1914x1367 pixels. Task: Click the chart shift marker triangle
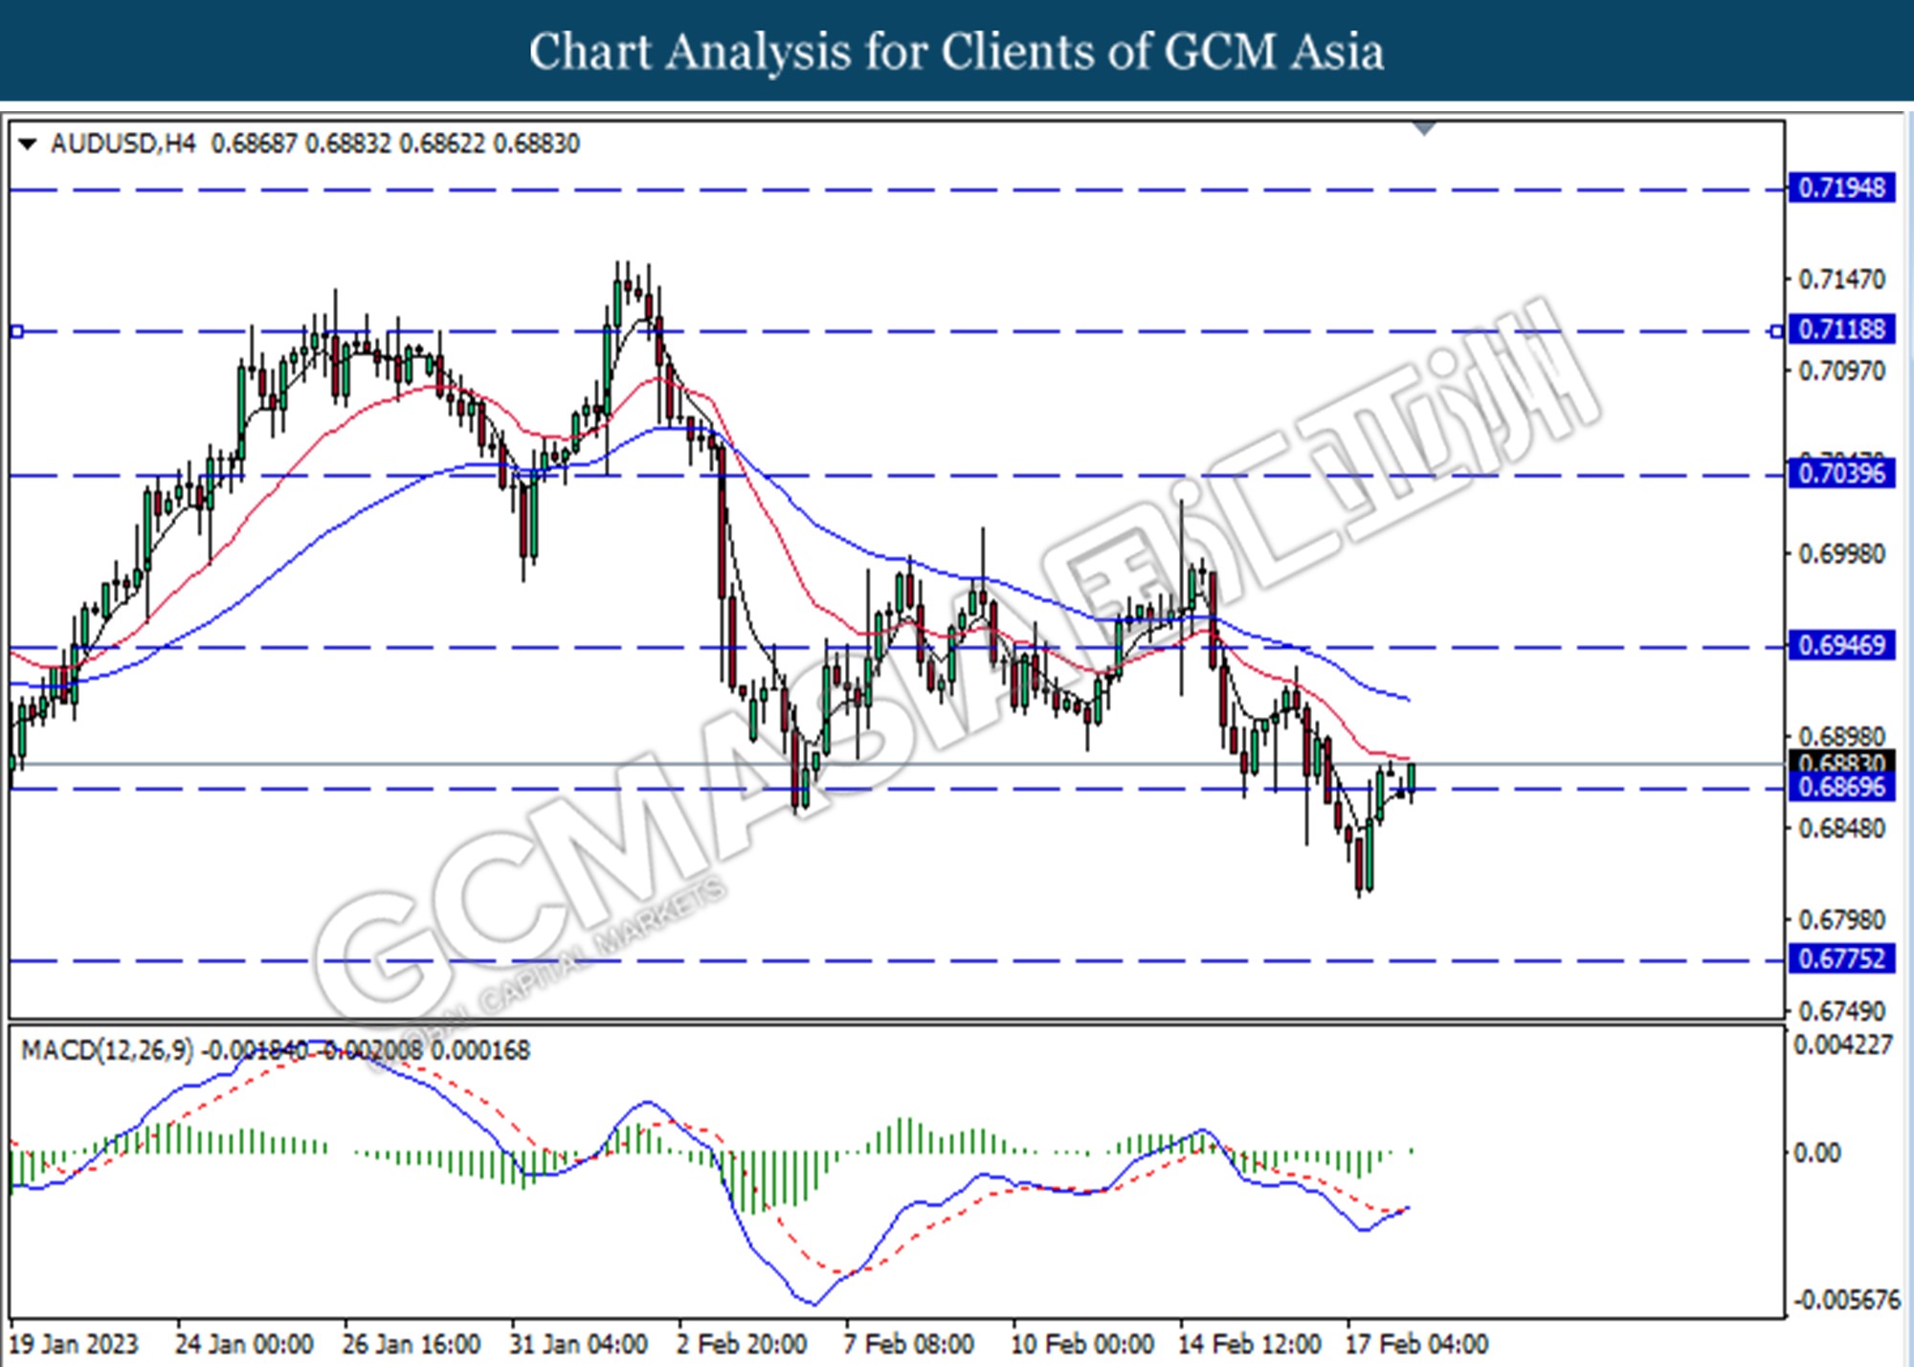coord(1424,128)
